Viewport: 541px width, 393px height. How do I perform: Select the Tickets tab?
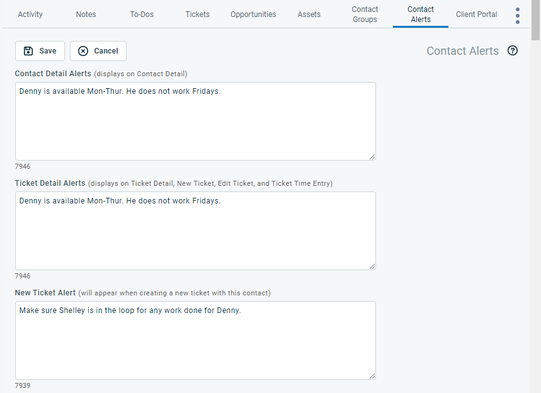point(198,14)
